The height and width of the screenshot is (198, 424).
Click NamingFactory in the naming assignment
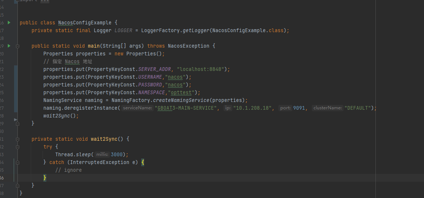click(130, 100)
